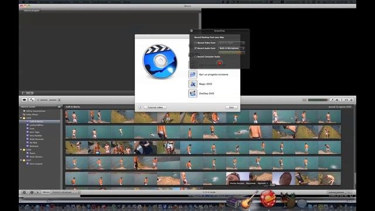Select 'Ultima importazione' in event library
This screenshot has height=211, width=375.
pyautogui.click(x=35, y=111)
